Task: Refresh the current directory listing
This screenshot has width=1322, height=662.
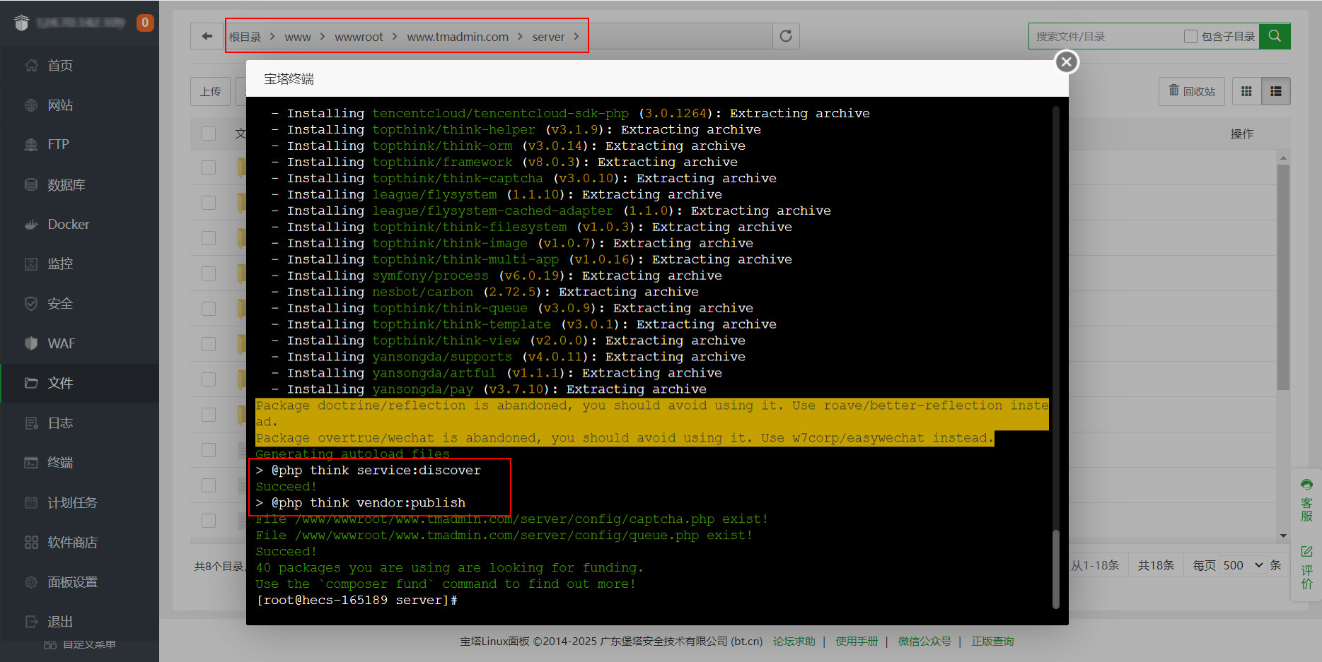Action: pyautogui.click(x=785, y=36)
